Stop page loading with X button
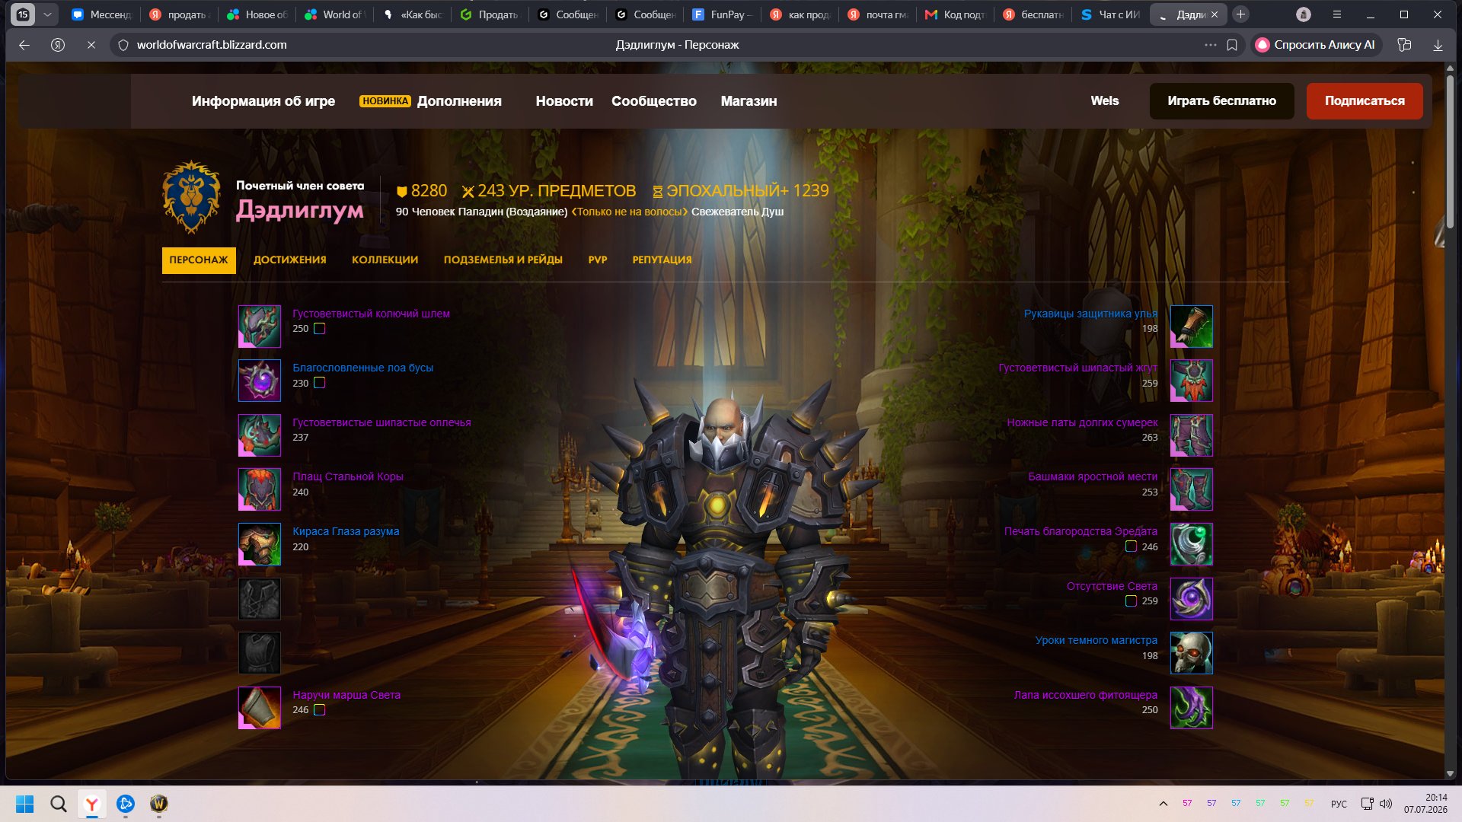Image resolution: width=1462 pixels, height=822 pixels. (x=91, y=45)
